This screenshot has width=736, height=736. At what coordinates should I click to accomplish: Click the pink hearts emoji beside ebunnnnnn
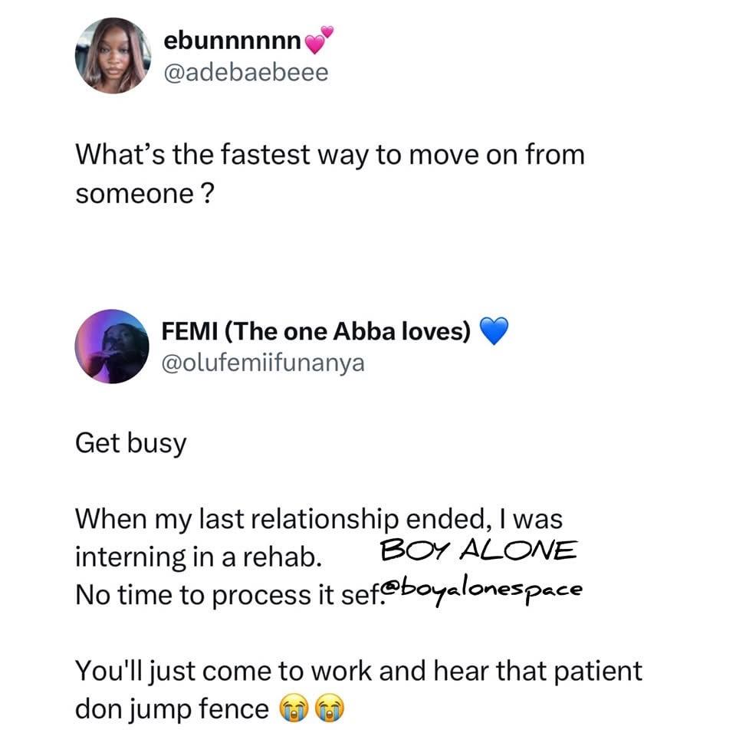319,40
